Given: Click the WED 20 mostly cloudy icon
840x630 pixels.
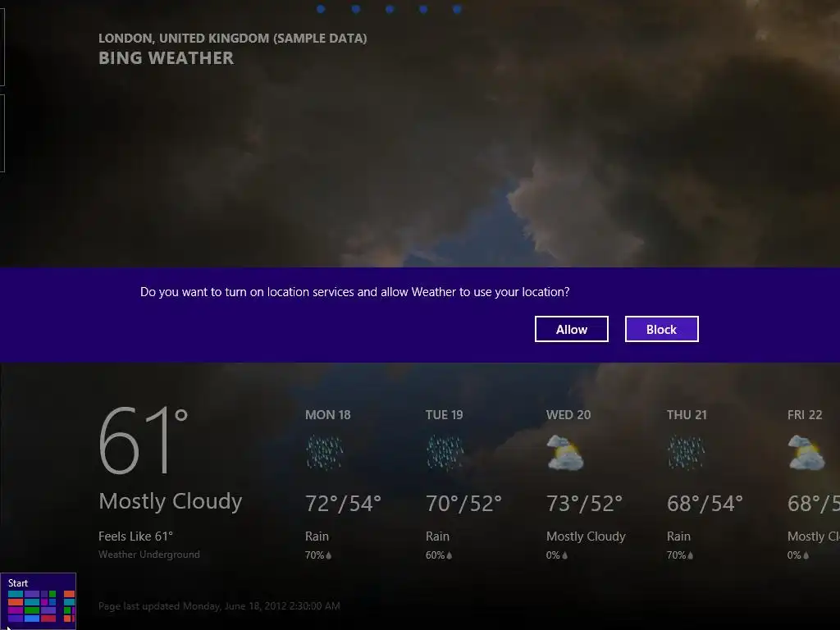Looking at the screenshot, I should (565, 453).
